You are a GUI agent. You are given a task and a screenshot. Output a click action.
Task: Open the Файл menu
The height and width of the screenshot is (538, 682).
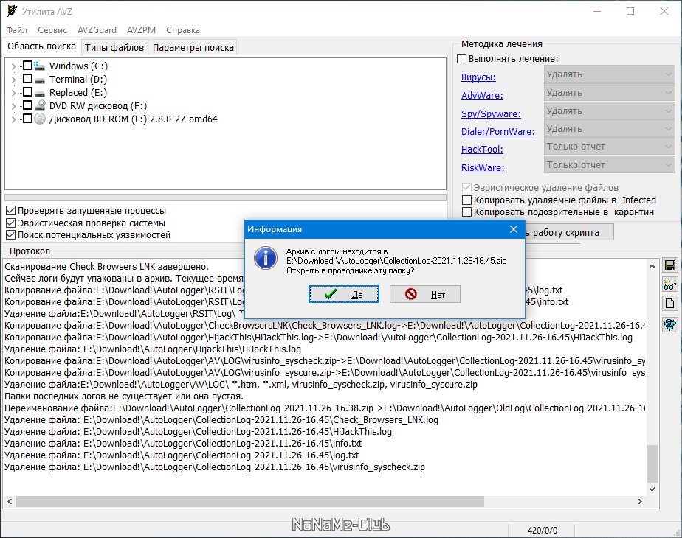coord(17,30)
